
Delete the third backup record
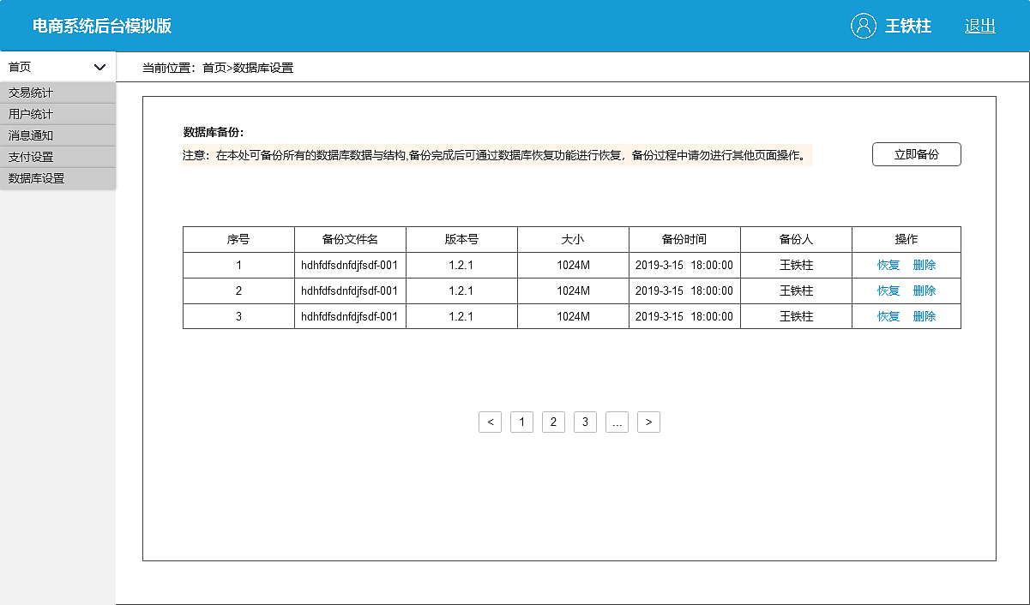(x=924, y=315)
